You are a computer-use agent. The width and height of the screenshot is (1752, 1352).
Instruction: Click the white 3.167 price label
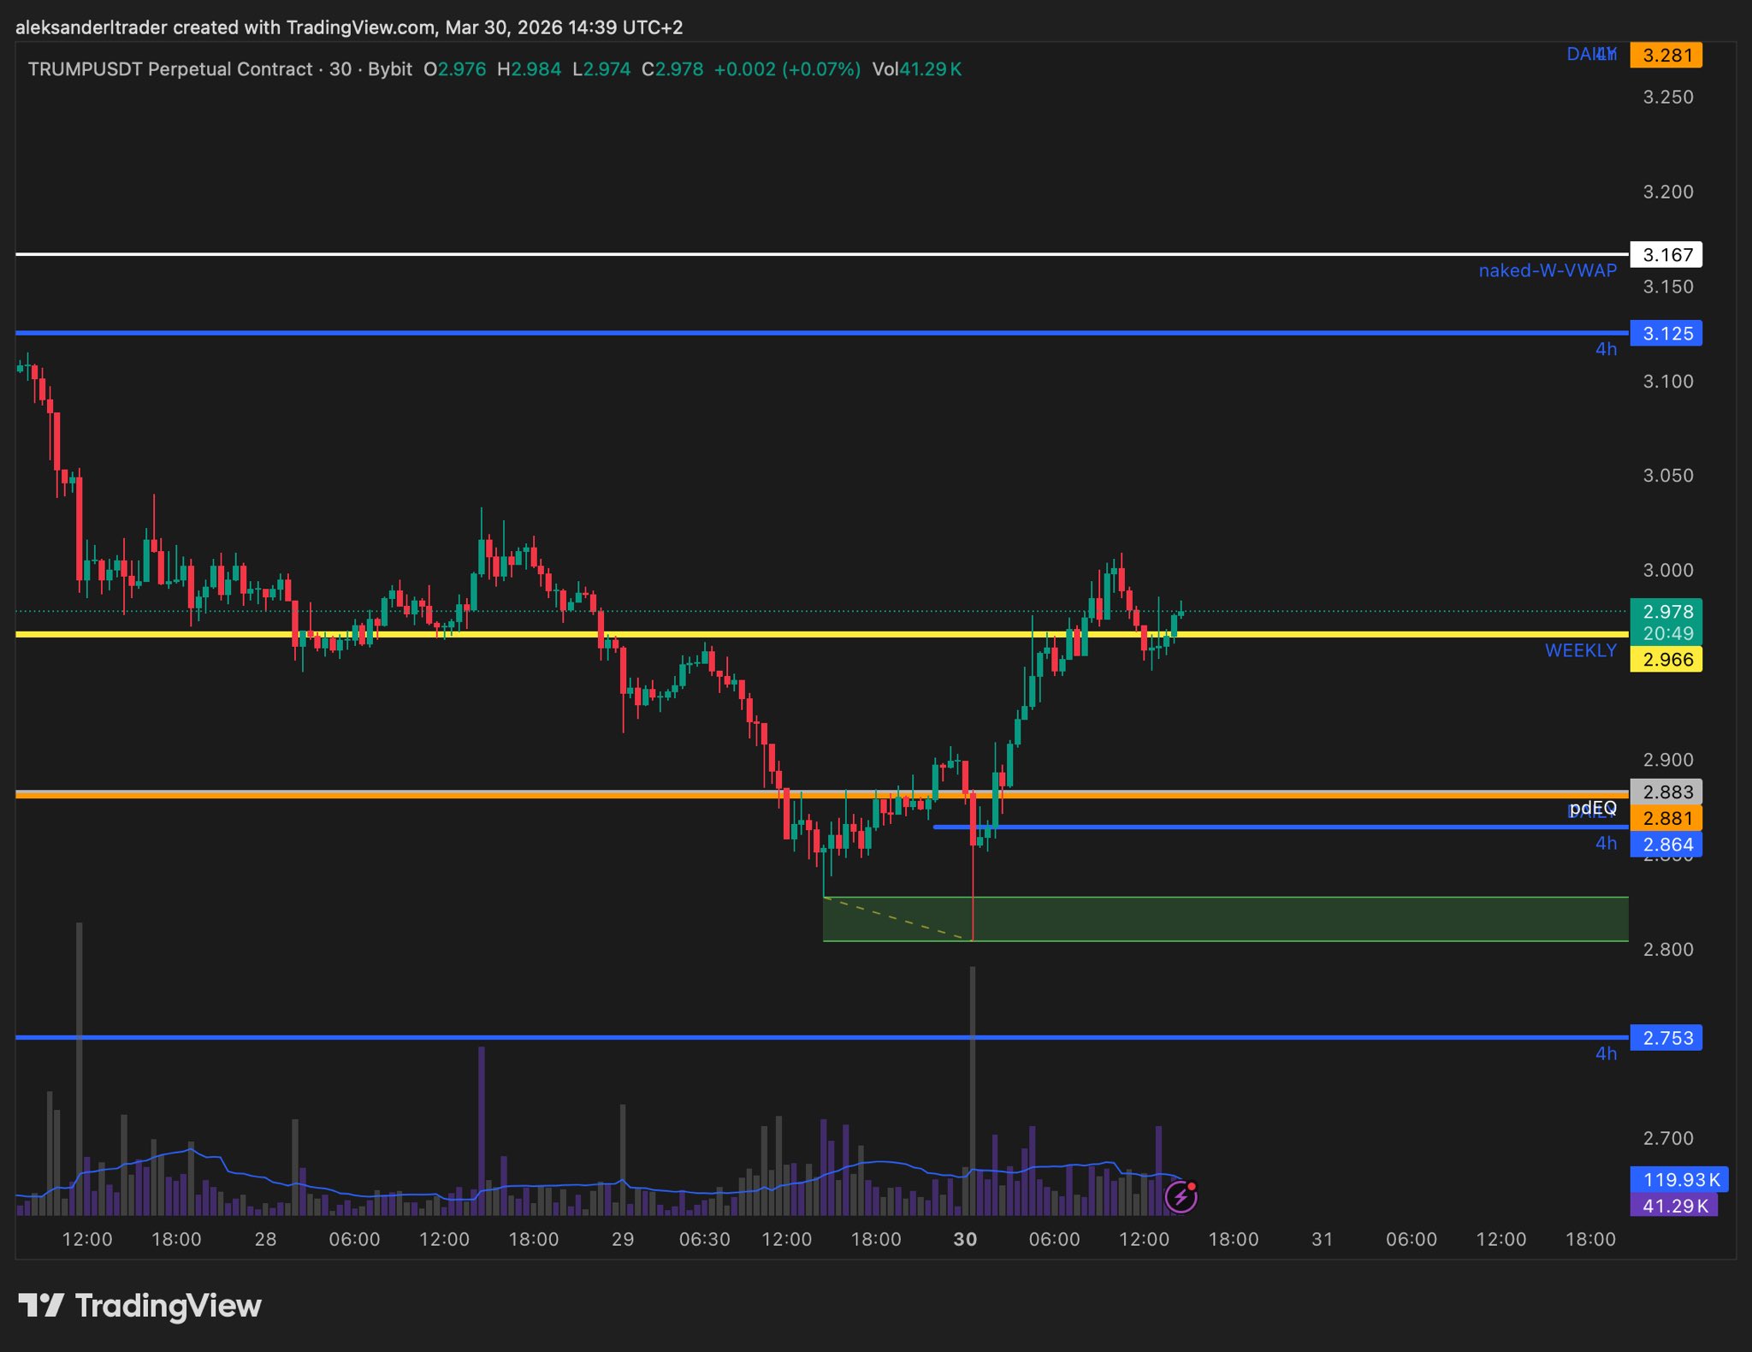coord(1666,255)
